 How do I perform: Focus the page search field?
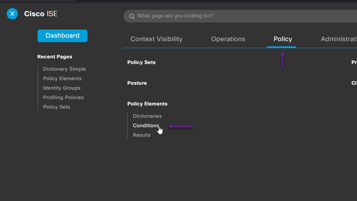(x=240, y=16)
